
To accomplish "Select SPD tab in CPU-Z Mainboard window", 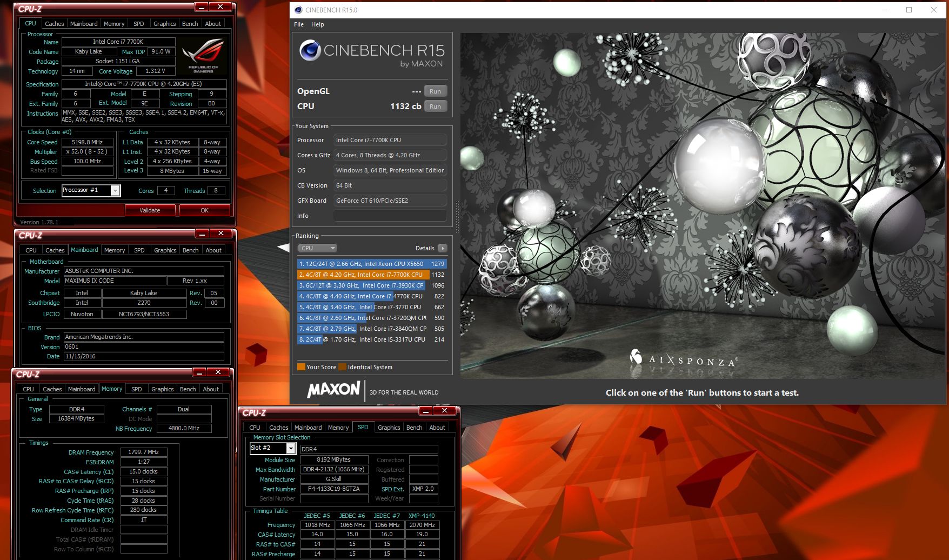I will 139,250.
